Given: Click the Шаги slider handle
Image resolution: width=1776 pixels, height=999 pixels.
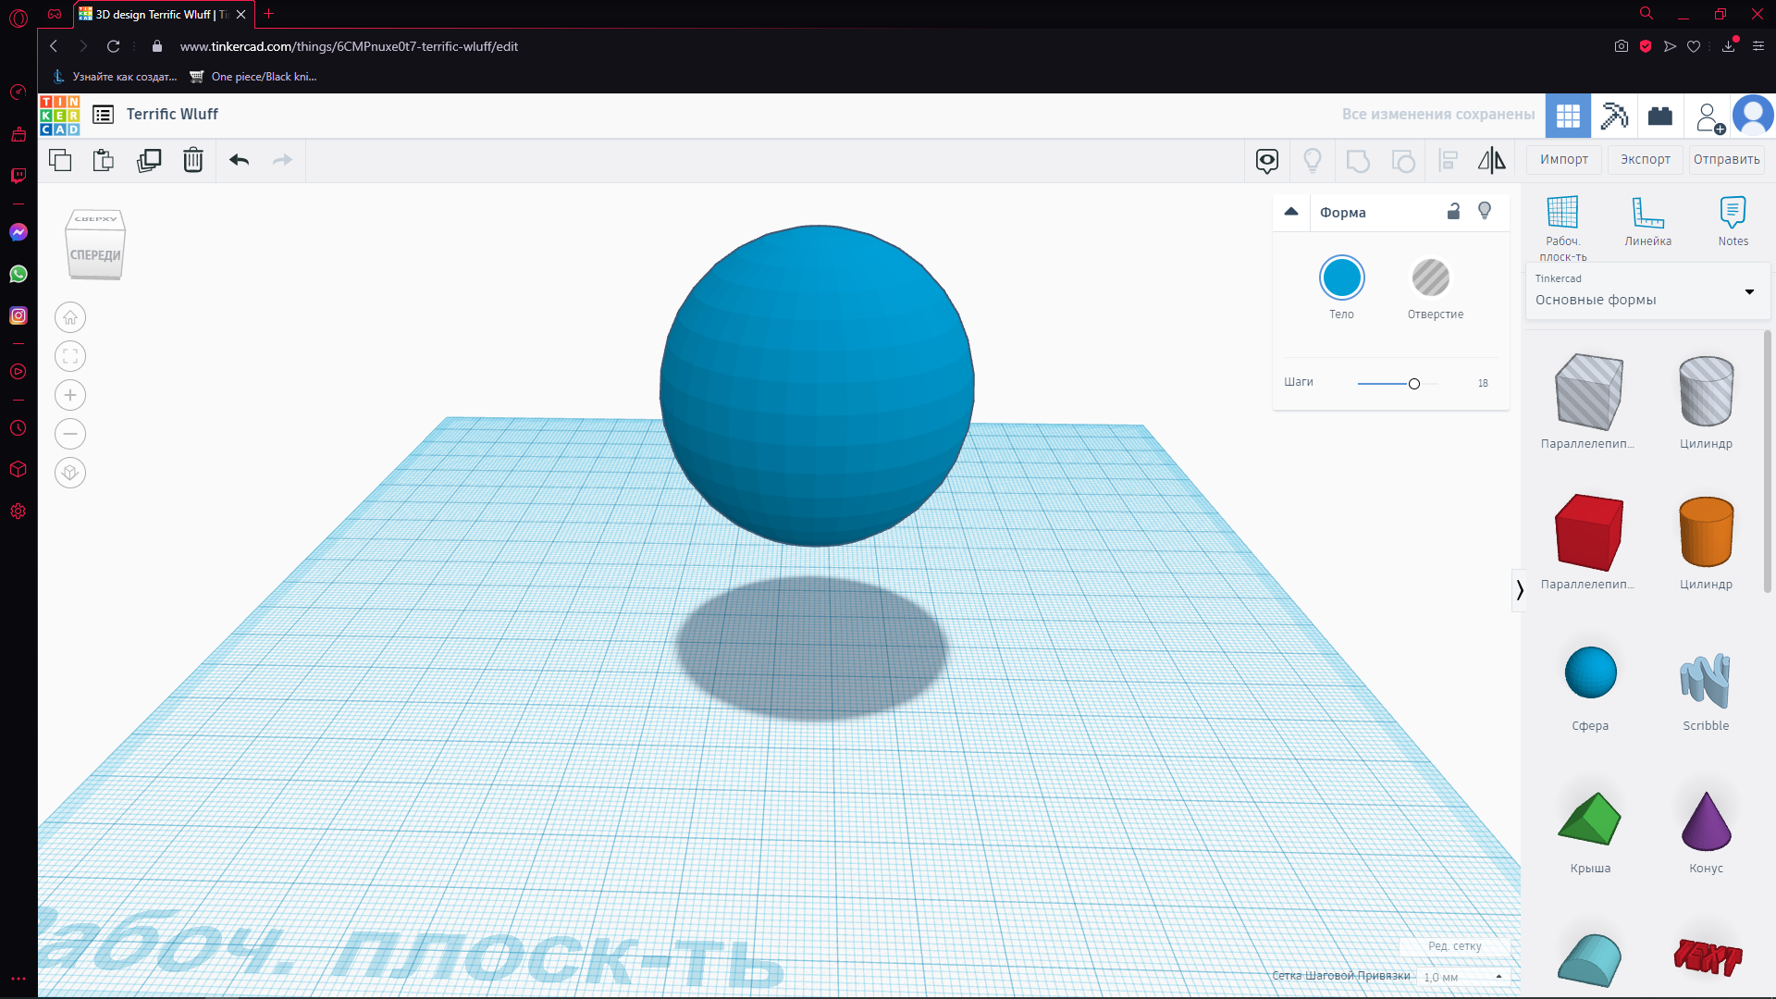Looking at the screenshot, I should (x=1413, y=384).
